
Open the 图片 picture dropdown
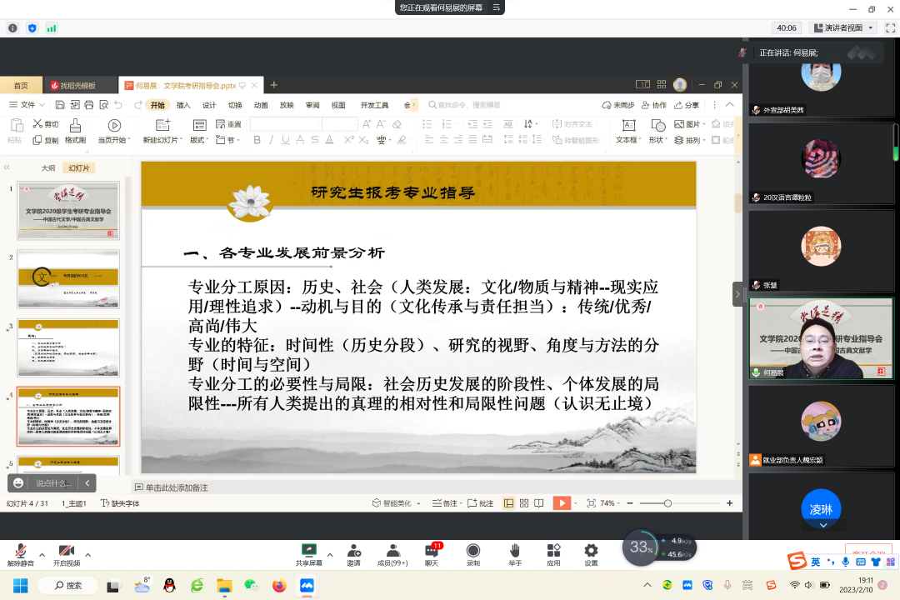[689, 124]
